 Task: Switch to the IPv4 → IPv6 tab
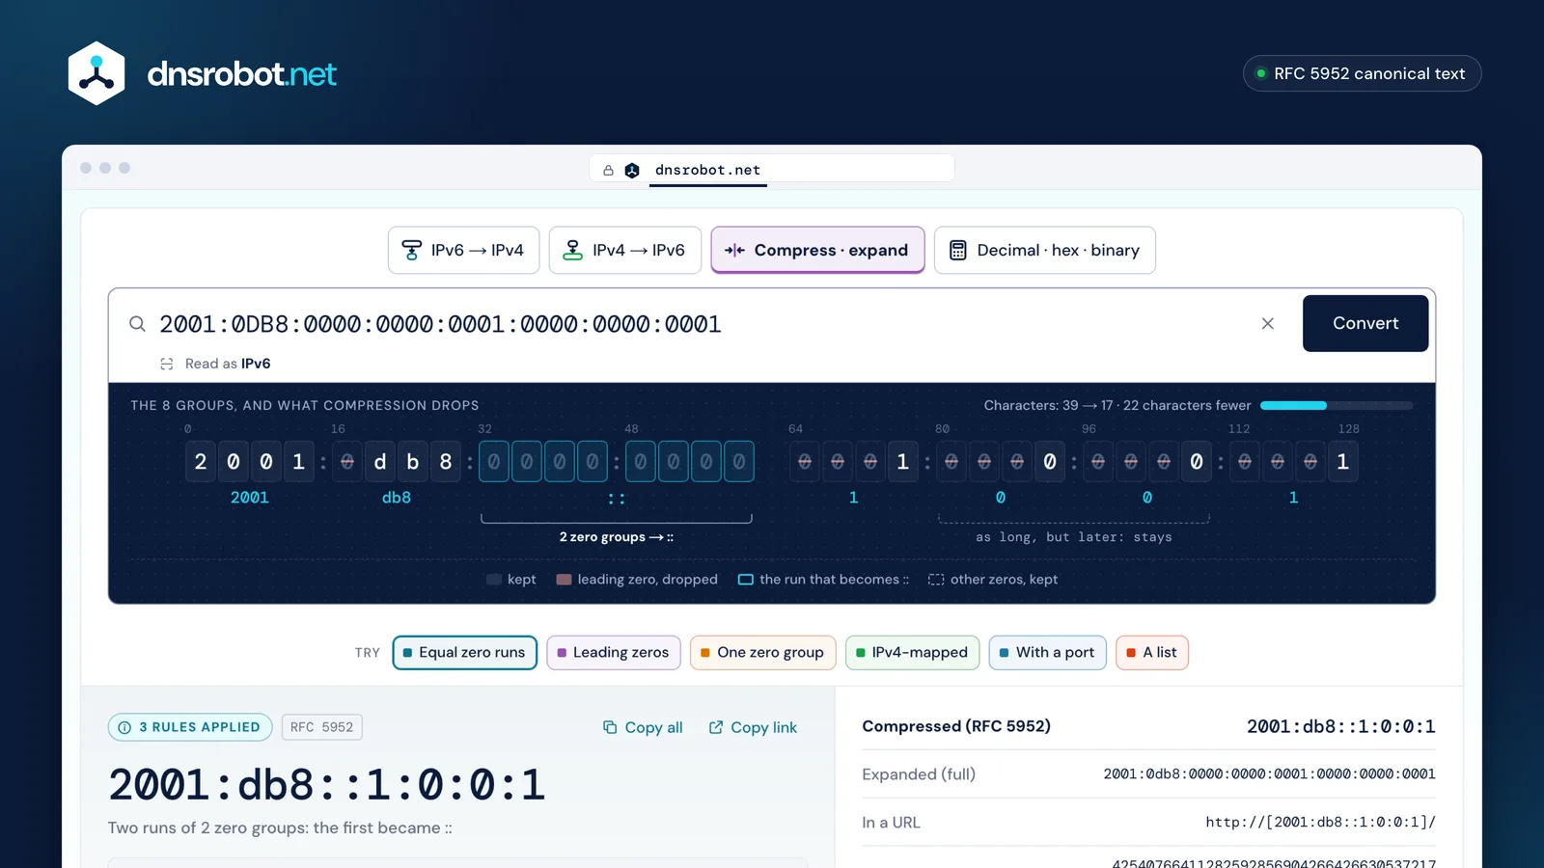[624, 250]
